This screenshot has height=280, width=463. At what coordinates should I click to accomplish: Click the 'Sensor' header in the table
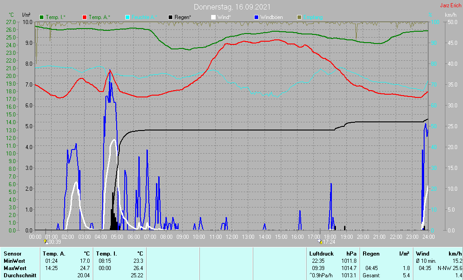point(12,254)
